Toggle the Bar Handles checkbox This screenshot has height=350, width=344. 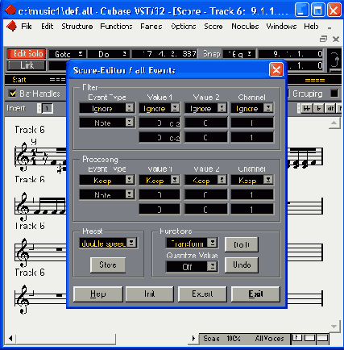(x=12, y=94)
